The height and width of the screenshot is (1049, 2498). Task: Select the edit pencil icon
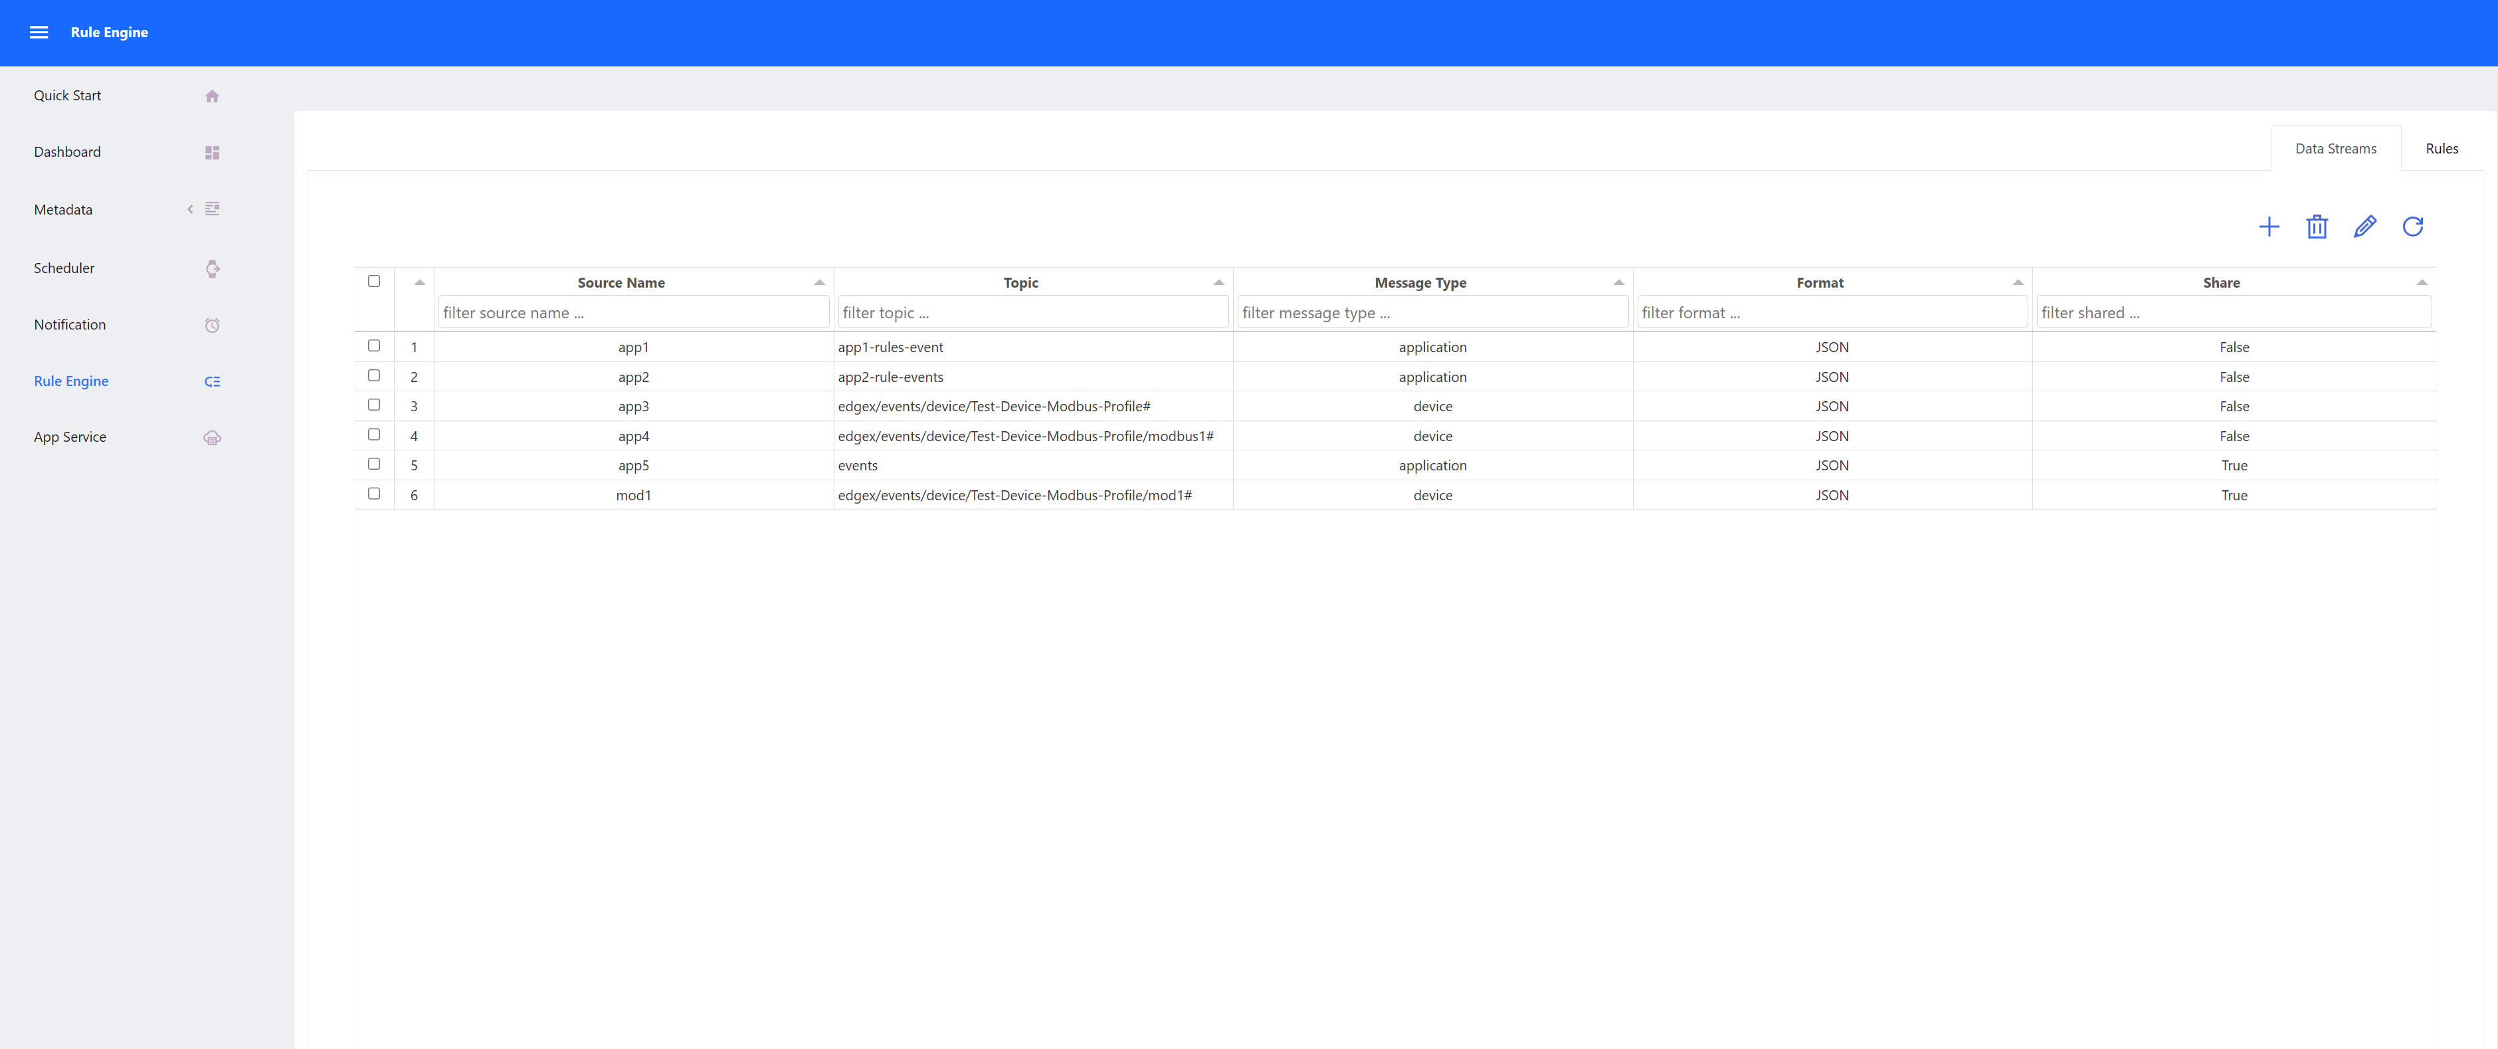[x=2365, y=226]
